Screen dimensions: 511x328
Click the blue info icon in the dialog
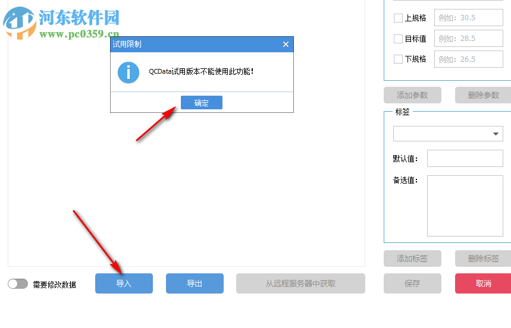pos(128,72)
